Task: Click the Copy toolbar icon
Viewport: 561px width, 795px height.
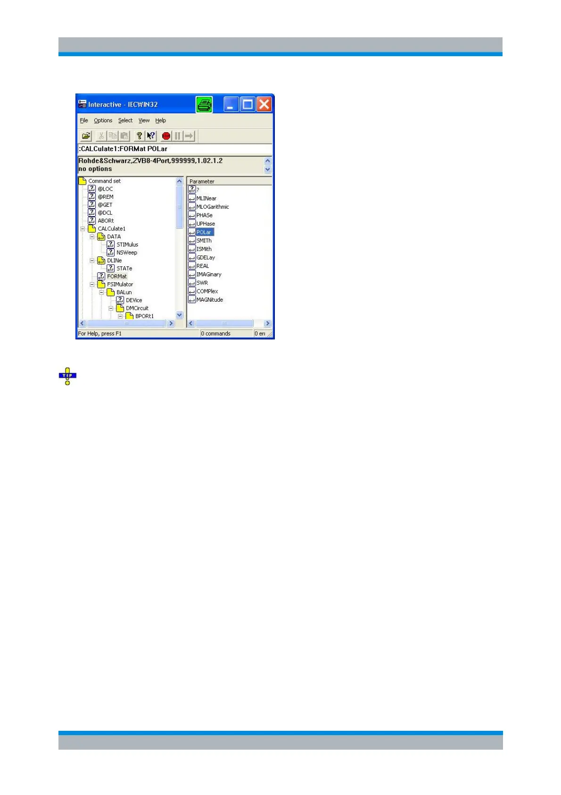Action: 113,136
